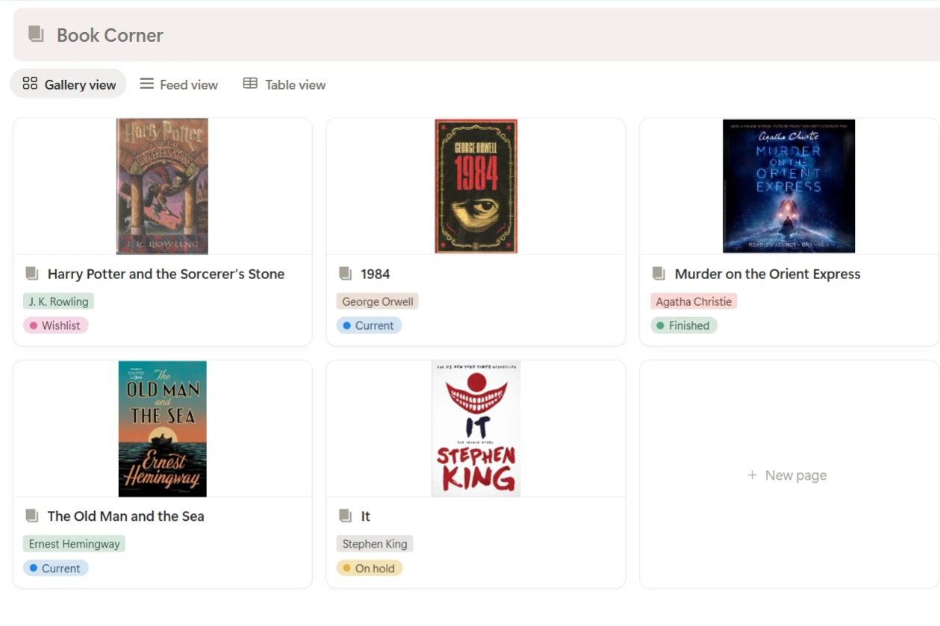Click the Table view icon
Image resolution: width=940 pixels, height=626 pixels.
tap(250, 84)
